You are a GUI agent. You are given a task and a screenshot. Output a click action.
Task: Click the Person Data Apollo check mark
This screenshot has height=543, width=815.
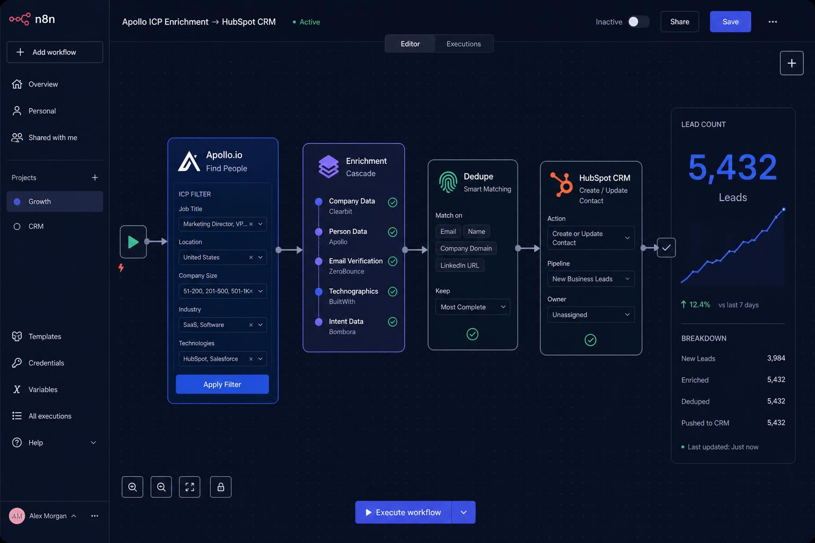point(393,232)
